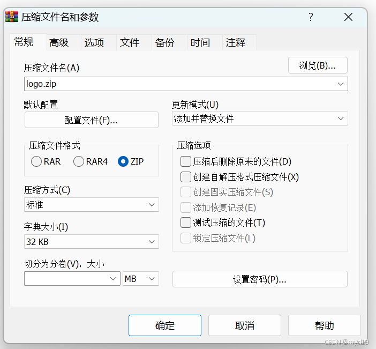
Task: Click the question mark help icon
Action: (311, 17)
